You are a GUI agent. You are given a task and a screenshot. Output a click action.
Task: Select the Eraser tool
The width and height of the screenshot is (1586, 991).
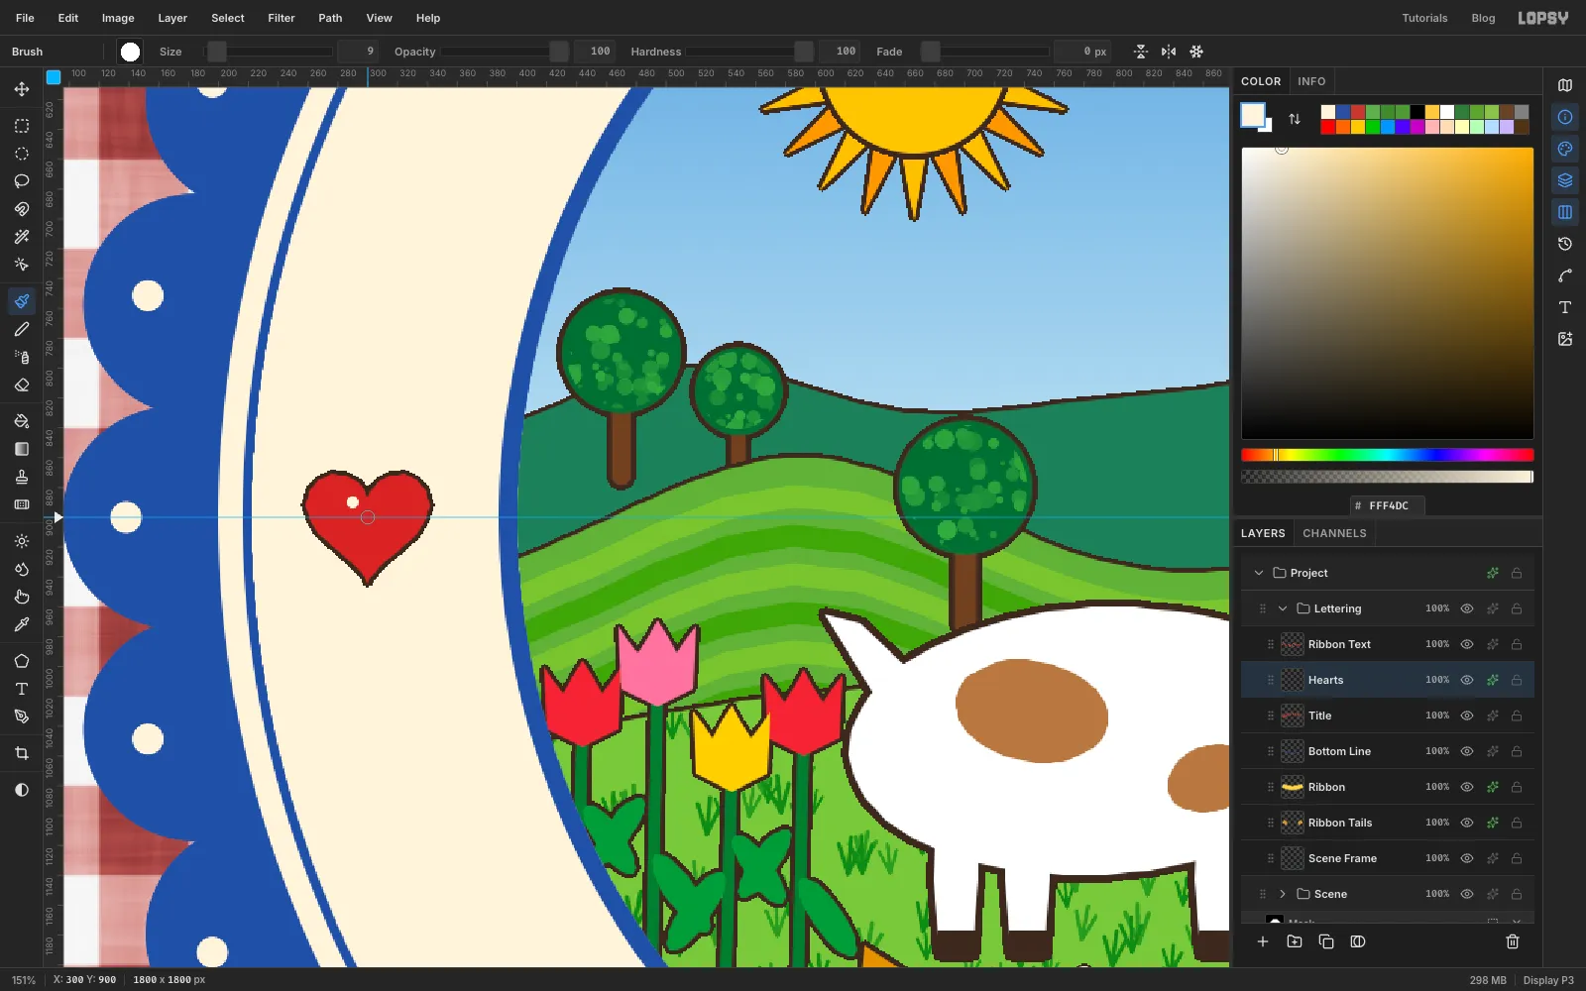point(22,385)
